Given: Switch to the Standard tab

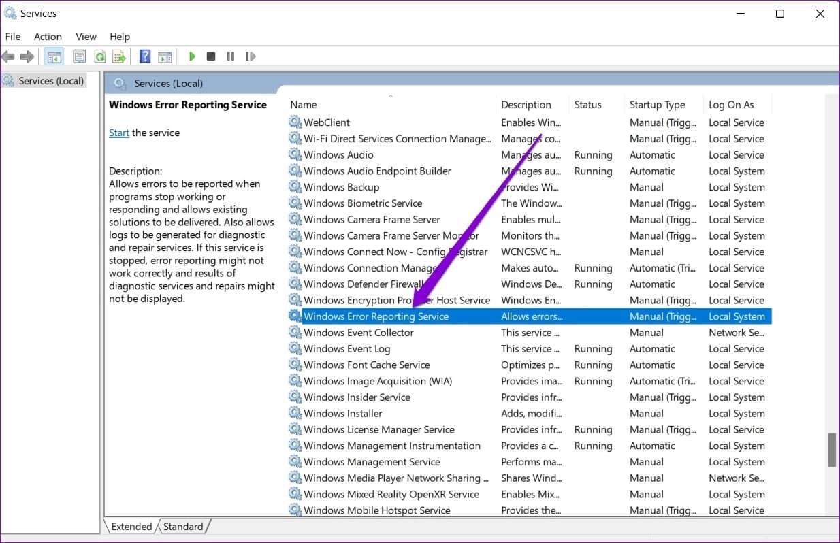Looking at the screenshot, I should pos(183,527).
